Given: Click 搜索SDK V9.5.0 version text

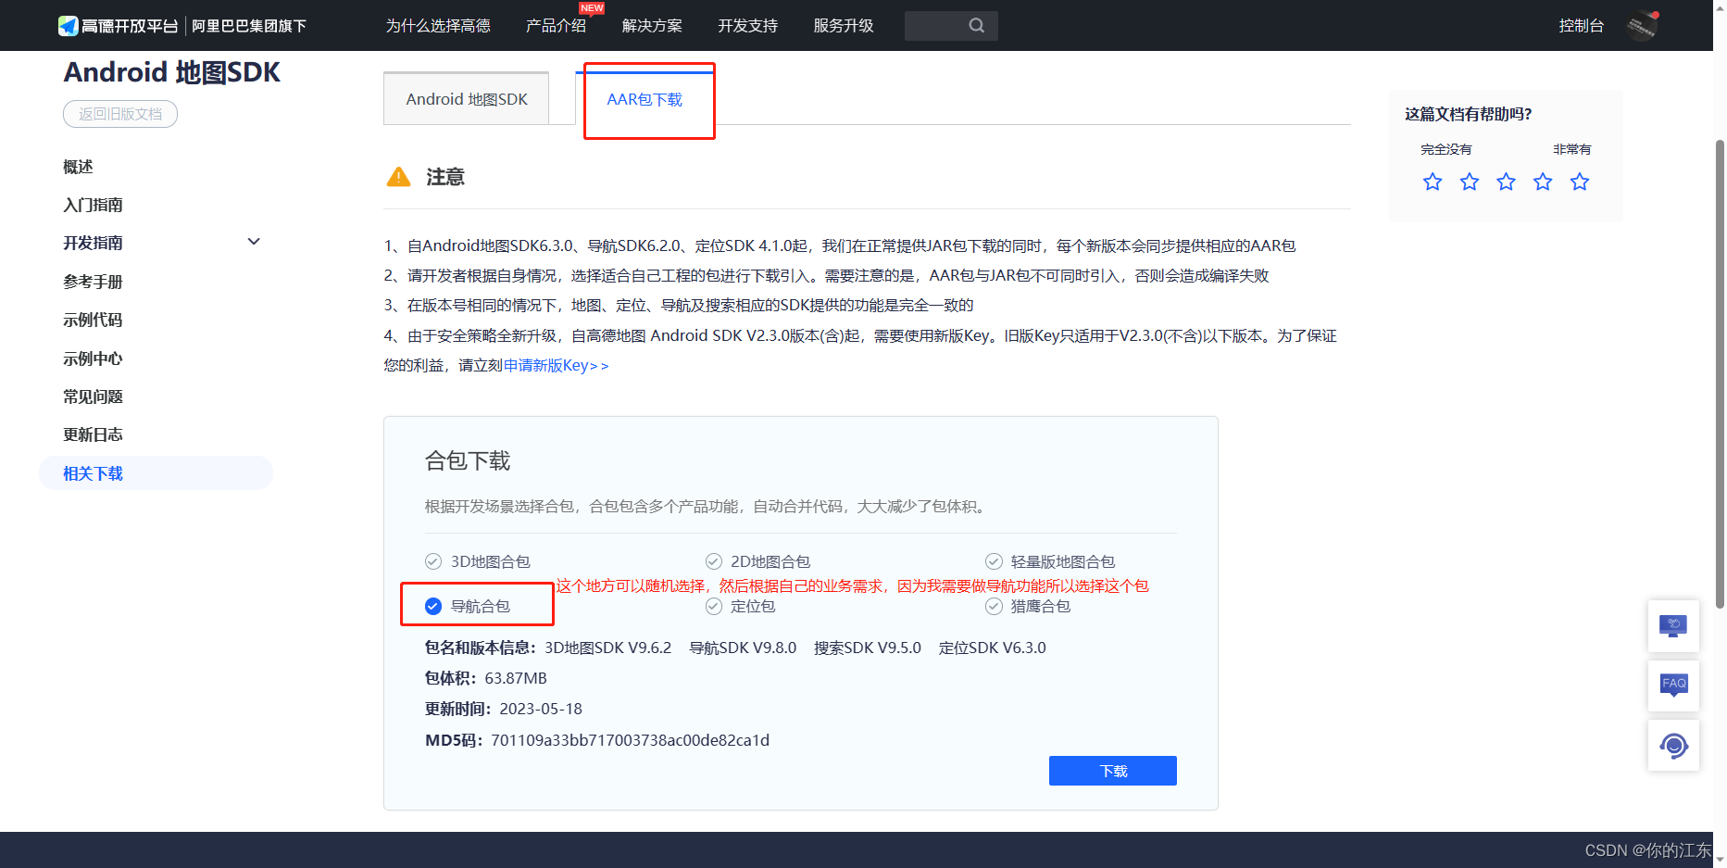Looking at the screenshot, I should click(868, 648).
